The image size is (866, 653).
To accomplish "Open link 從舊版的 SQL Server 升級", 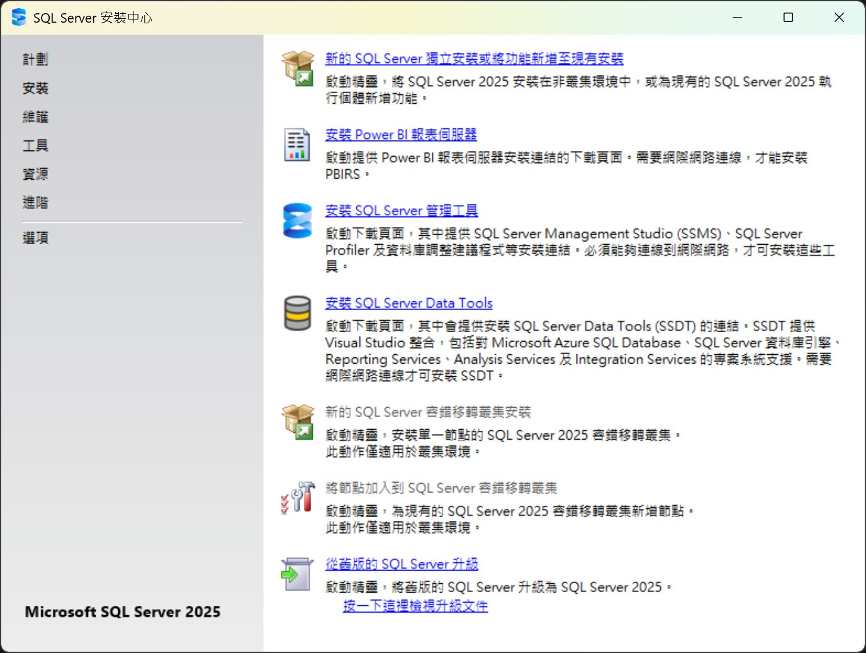I will click(402, 564).
